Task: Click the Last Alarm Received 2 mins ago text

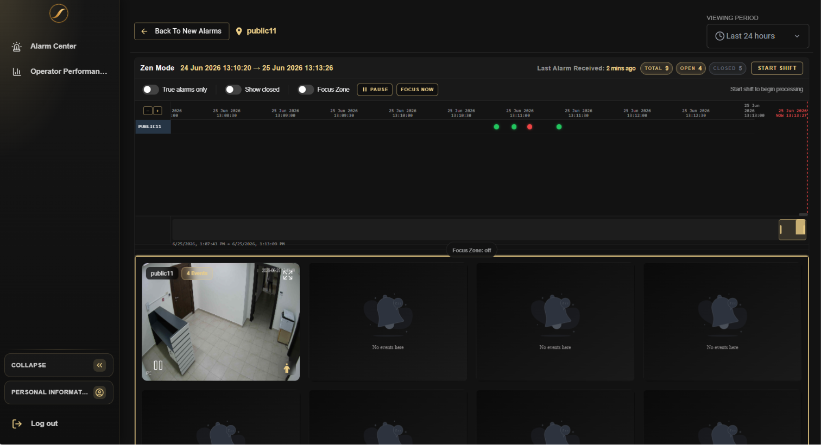Action: pos(586,68)
